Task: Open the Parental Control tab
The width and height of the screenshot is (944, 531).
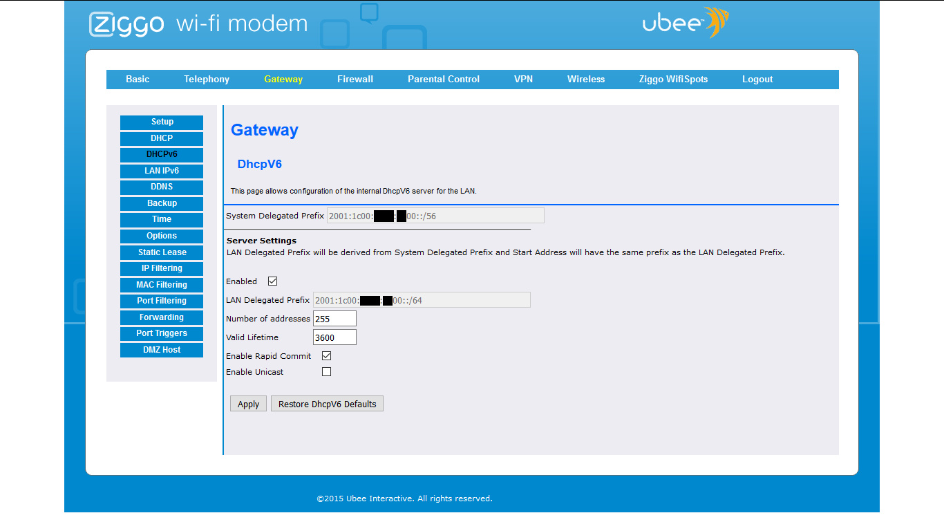Action: pos(444,80)
